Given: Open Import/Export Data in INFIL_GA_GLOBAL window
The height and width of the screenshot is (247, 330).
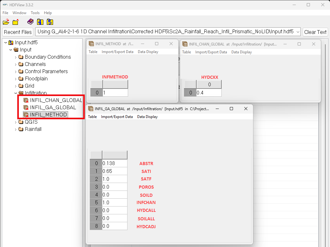Looking at the screenshot, I should (x=117, y=117).
